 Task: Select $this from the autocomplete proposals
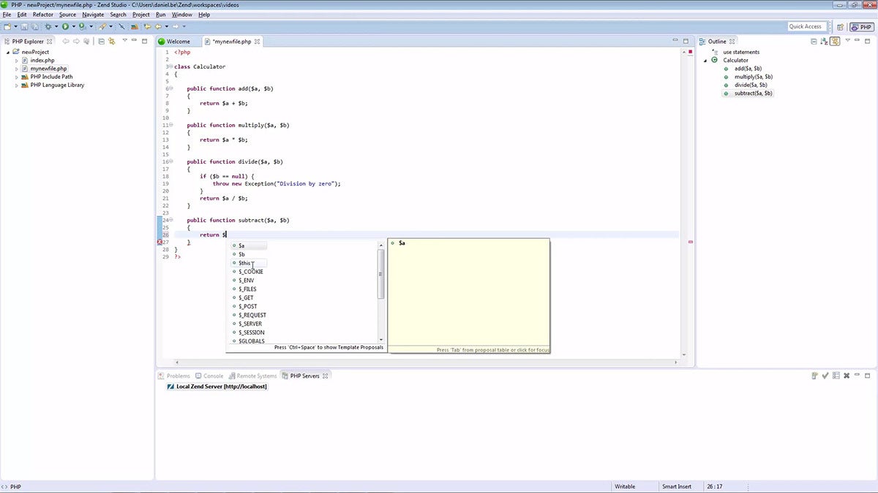(246, 263)
